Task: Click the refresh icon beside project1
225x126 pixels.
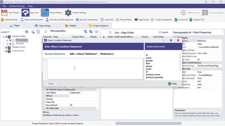Action: 38,32
